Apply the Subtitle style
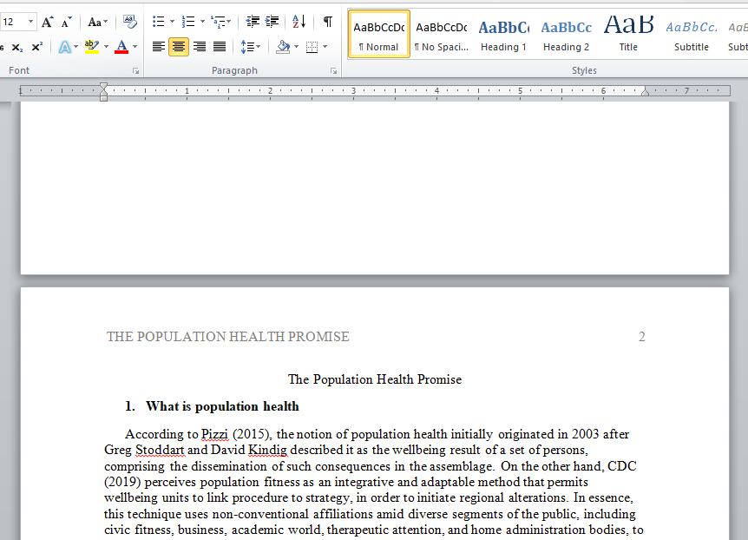This screenshot has width=748, height=540. coord(692,35)
